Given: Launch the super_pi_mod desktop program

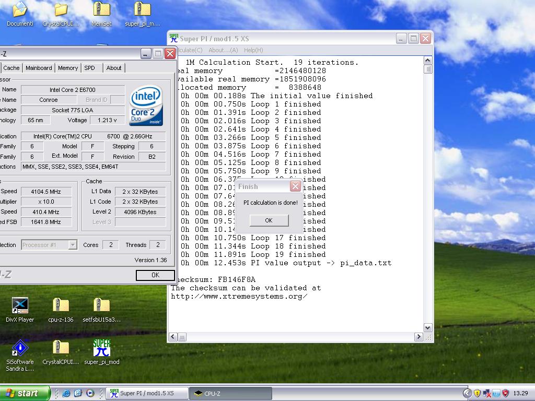Looking at the screenshot, I should click(x=102, y=352).
